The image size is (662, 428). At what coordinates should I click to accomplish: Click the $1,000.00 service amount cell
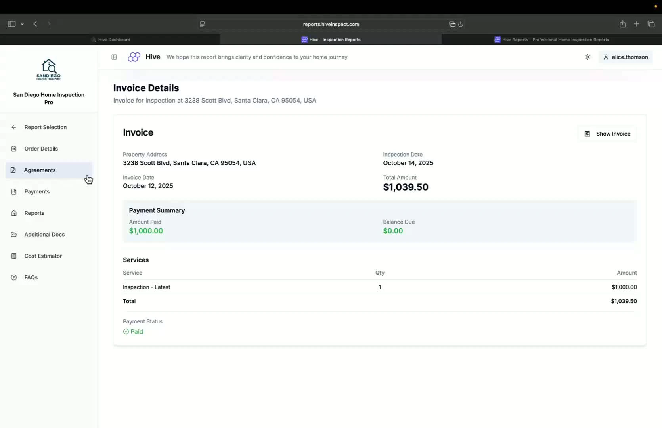point(624,287)
